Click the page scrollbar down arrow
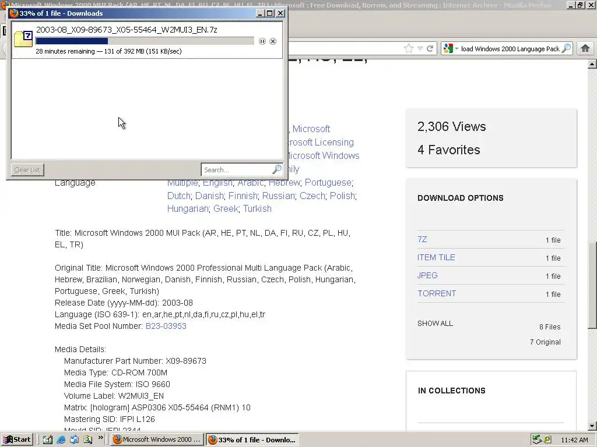Screen dimensions: 597x447 tap(592, 426)
